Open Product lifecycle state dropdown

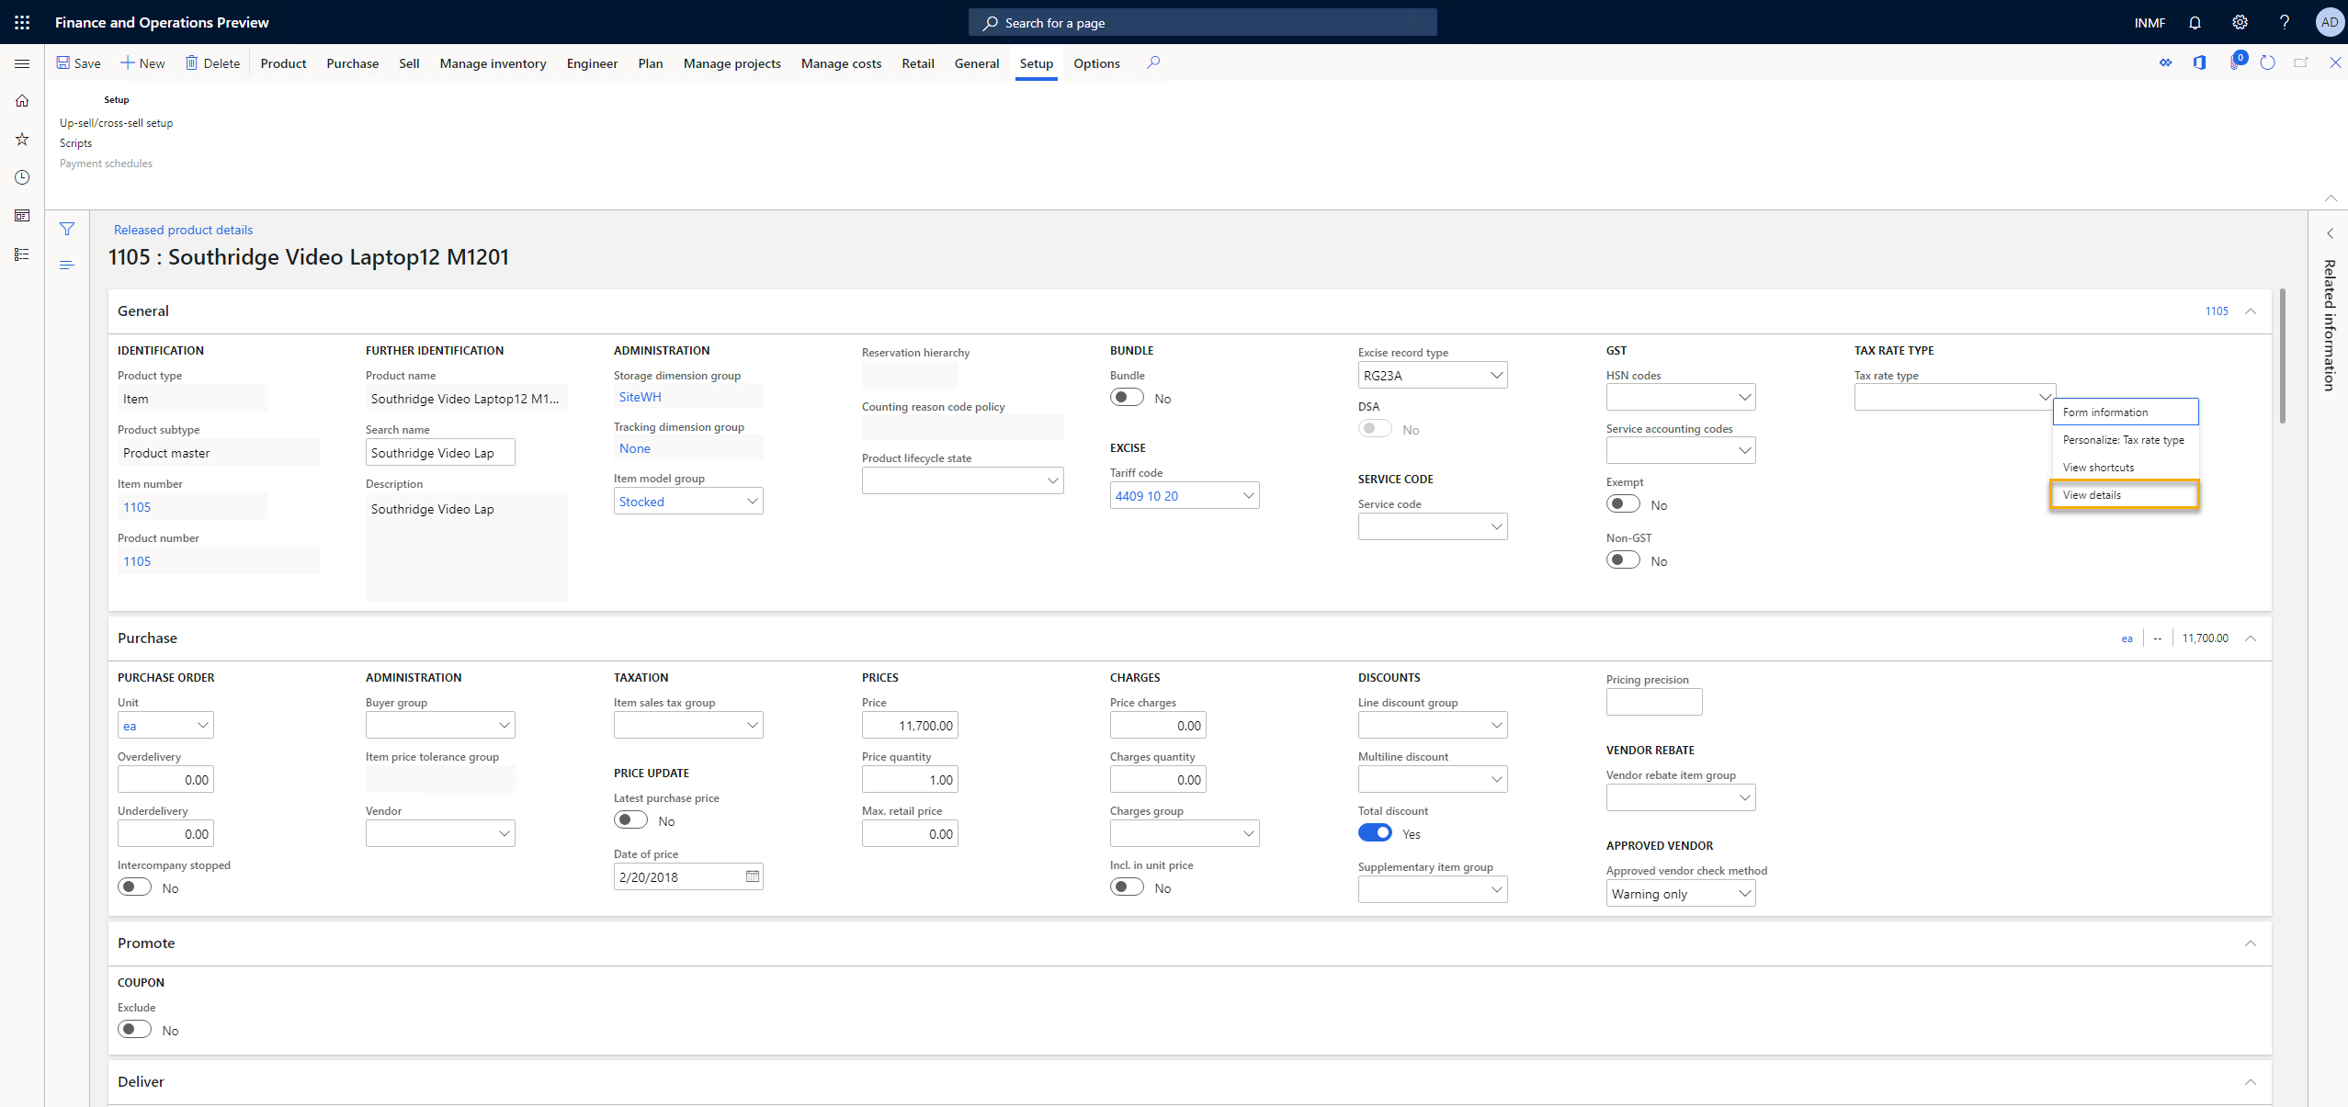tap(1052, 480)
